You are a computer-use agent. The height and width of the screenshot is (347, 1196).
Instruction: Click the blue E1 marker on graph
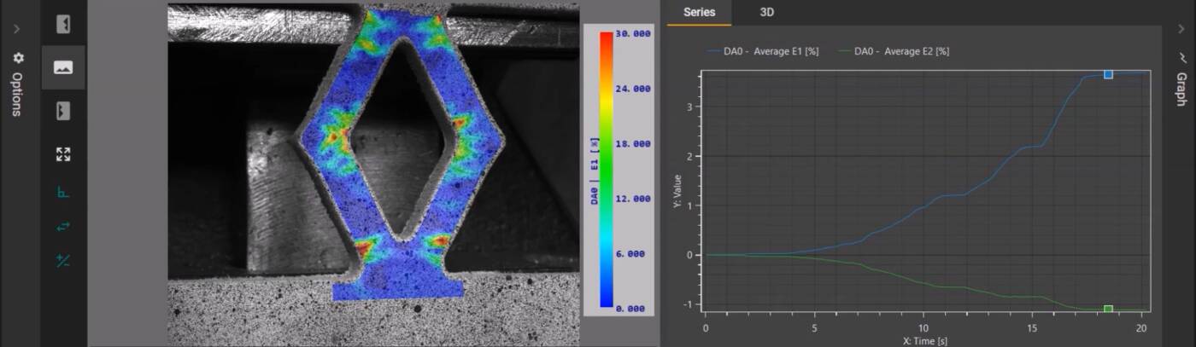click(x=1108, y=74)
